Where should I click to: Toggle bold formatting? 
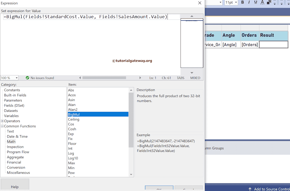tap(242, 3)
